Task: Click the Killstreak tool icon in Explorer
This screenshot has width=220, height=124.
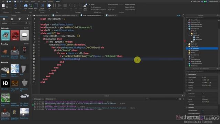Action: 192,48
